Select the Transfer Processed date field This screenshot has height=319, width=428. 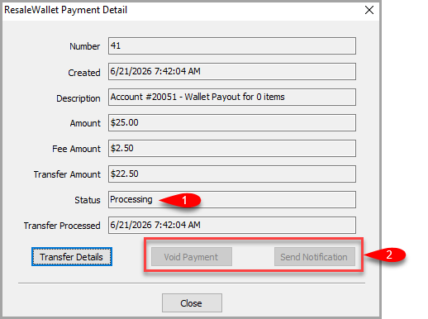click(x=232, y=225)
